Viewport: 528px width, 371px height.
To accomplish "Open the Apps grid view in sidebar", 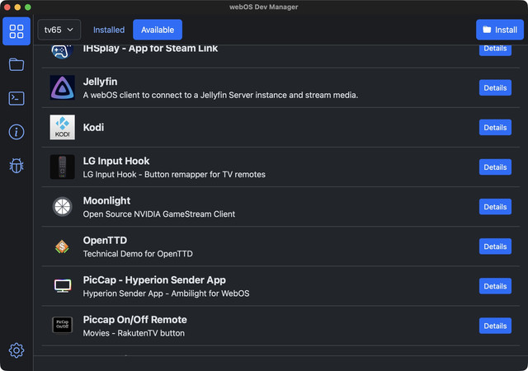I will tap(16, 31).
